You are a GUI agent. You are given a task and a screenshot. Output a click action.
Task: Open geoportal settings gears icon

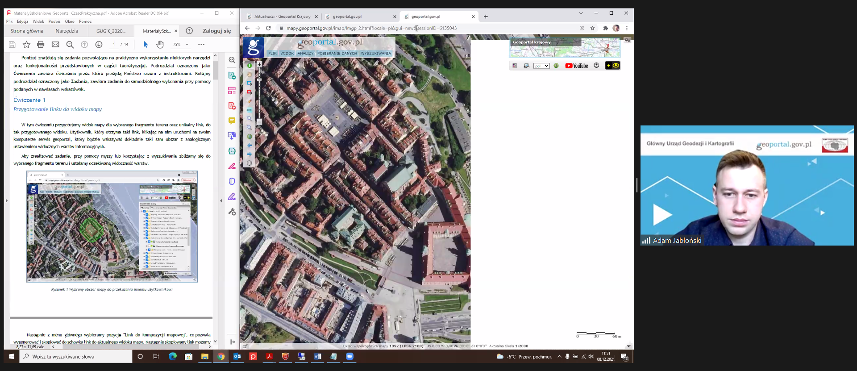(628, 40)
